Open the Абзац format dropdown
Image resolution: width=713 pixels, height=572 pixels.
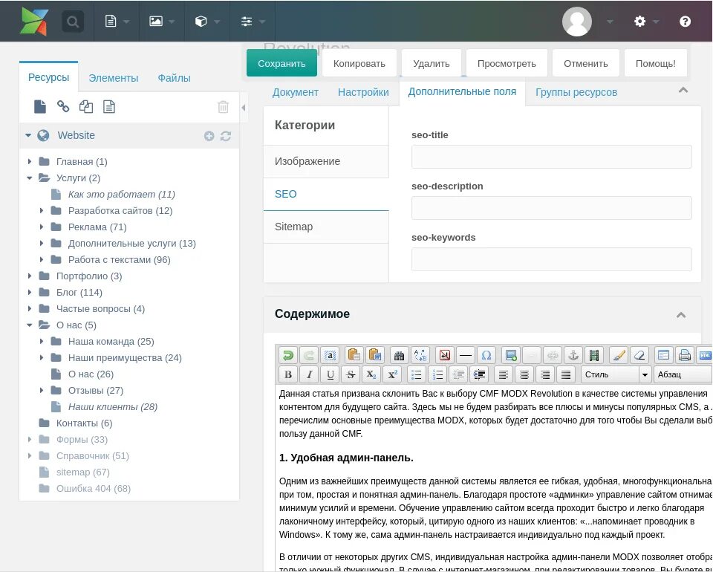click(x=683, y=374)
